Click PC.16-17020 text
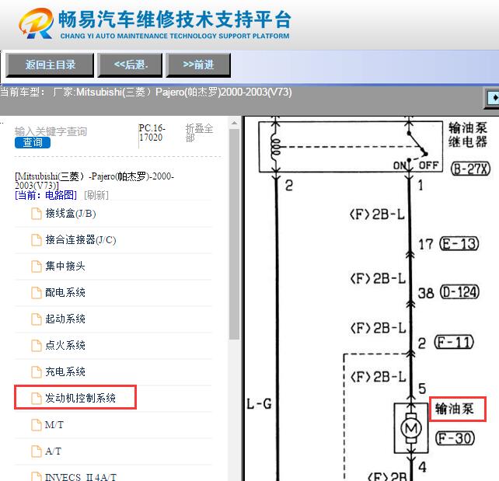The width and height of the screenshot is (499, 481). click(x=152, y=133)
